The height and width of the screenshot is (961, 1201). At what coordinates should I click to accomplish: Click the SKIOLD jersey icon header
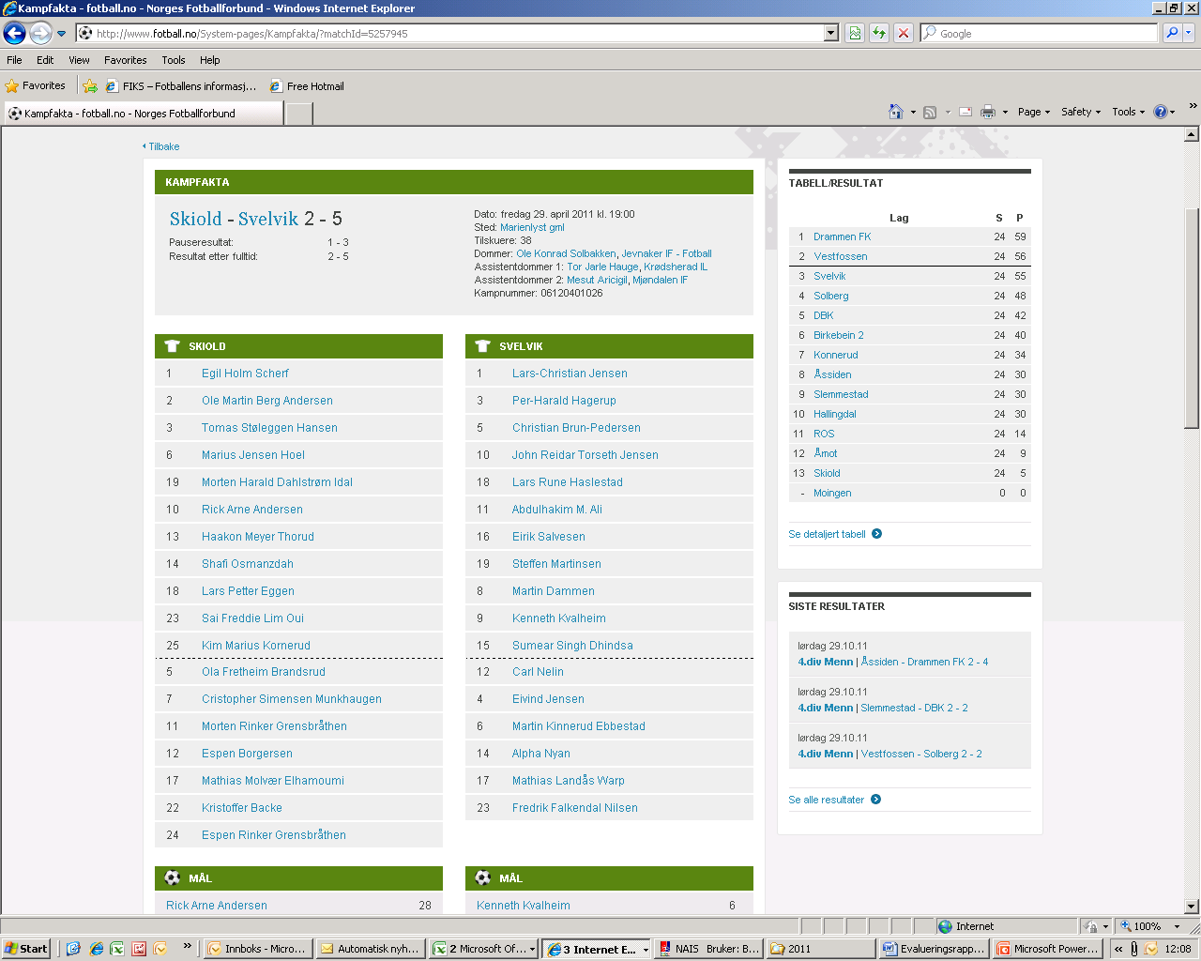pyautogui.click(x=172, y=346)
